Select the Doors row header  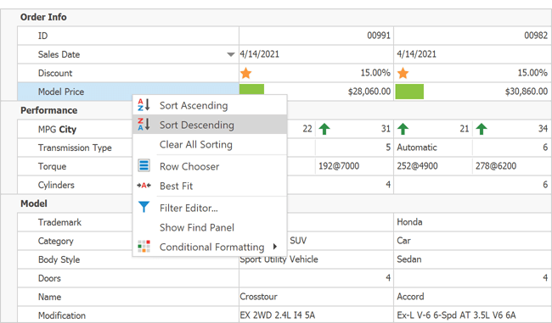(x=128, y=278)
